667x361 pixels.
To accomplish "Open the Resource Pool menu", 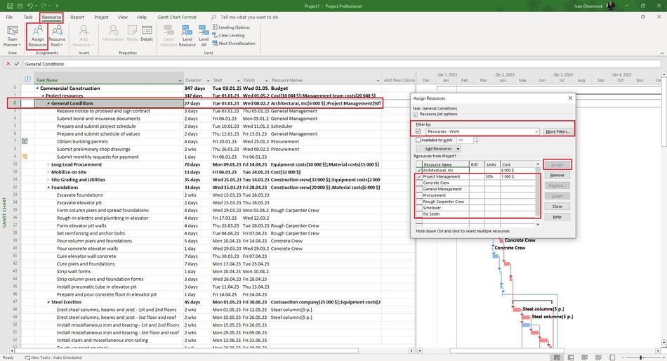I will [x=57, y=36].
